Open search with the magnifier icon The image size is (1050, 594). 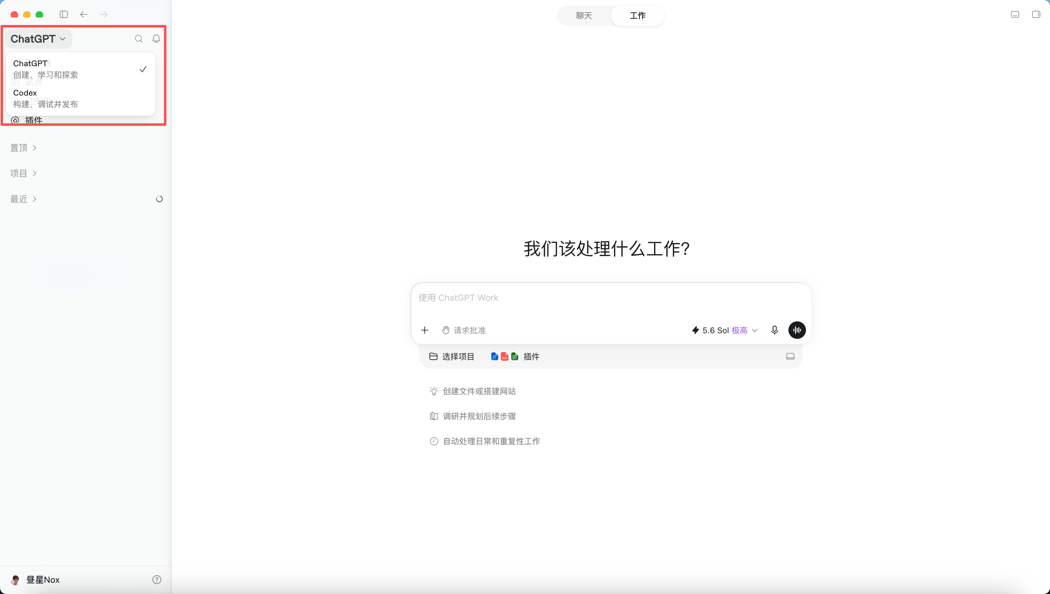pyautogui.click(x=139, y=39)
